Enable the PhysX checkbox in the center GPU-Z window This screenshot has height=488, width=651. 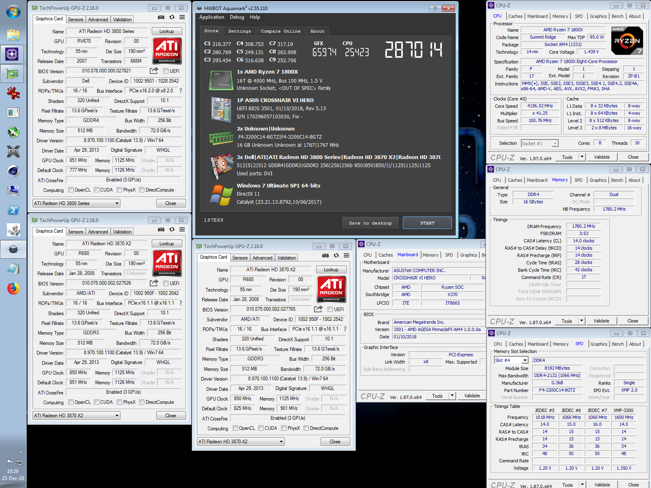tap(284, 428)
